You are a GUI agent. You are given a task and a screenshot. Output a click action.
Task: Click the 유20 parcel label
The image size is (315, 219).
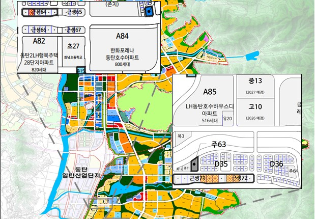tap(227, 119)
